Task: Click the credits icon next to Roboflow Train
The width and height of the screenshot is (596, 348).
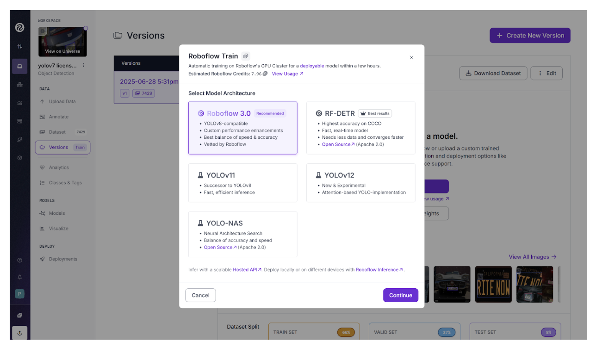Action: click(x=246, y=56)
